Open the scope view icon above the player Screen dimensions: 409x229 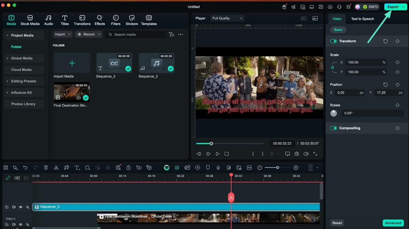point(315,19)
